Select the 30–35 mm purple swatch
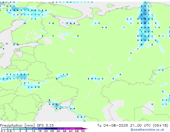Screen dimensions: 170x132 [60, 128]
